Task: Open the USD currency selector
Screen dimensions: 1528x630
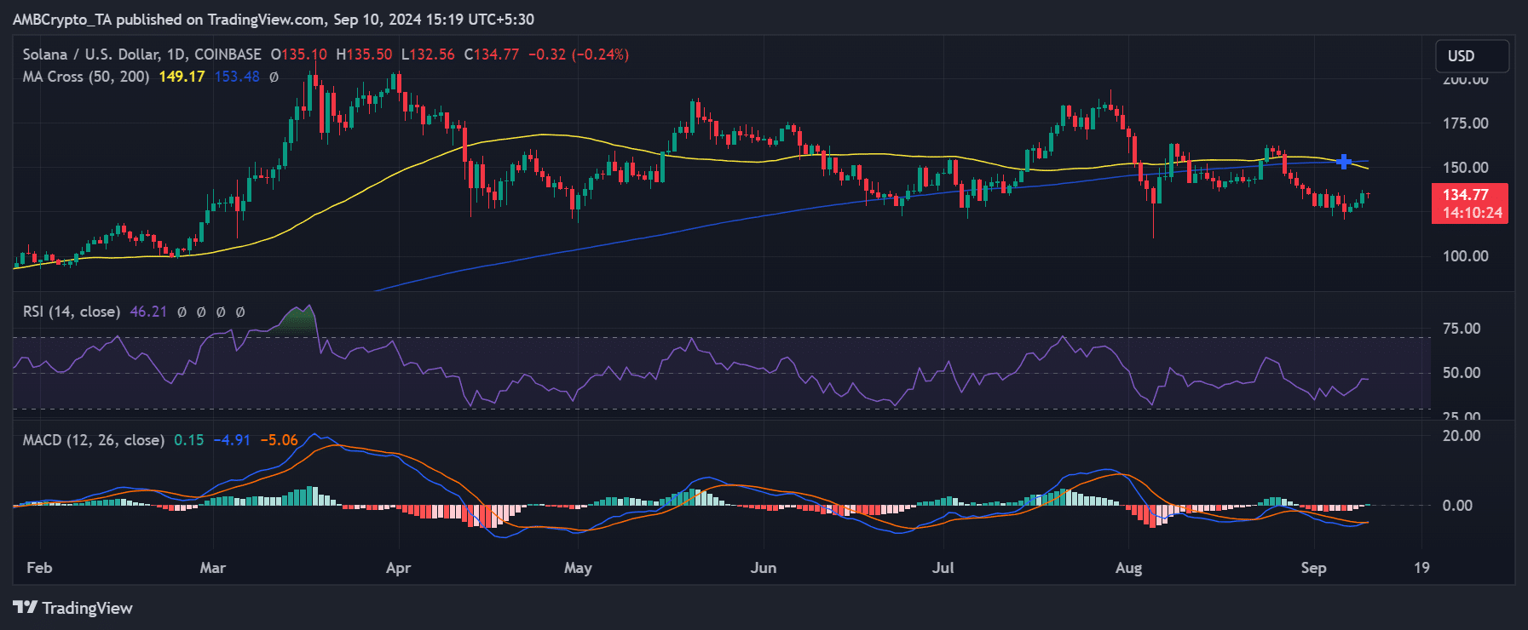Action: tap(1472, 56)
